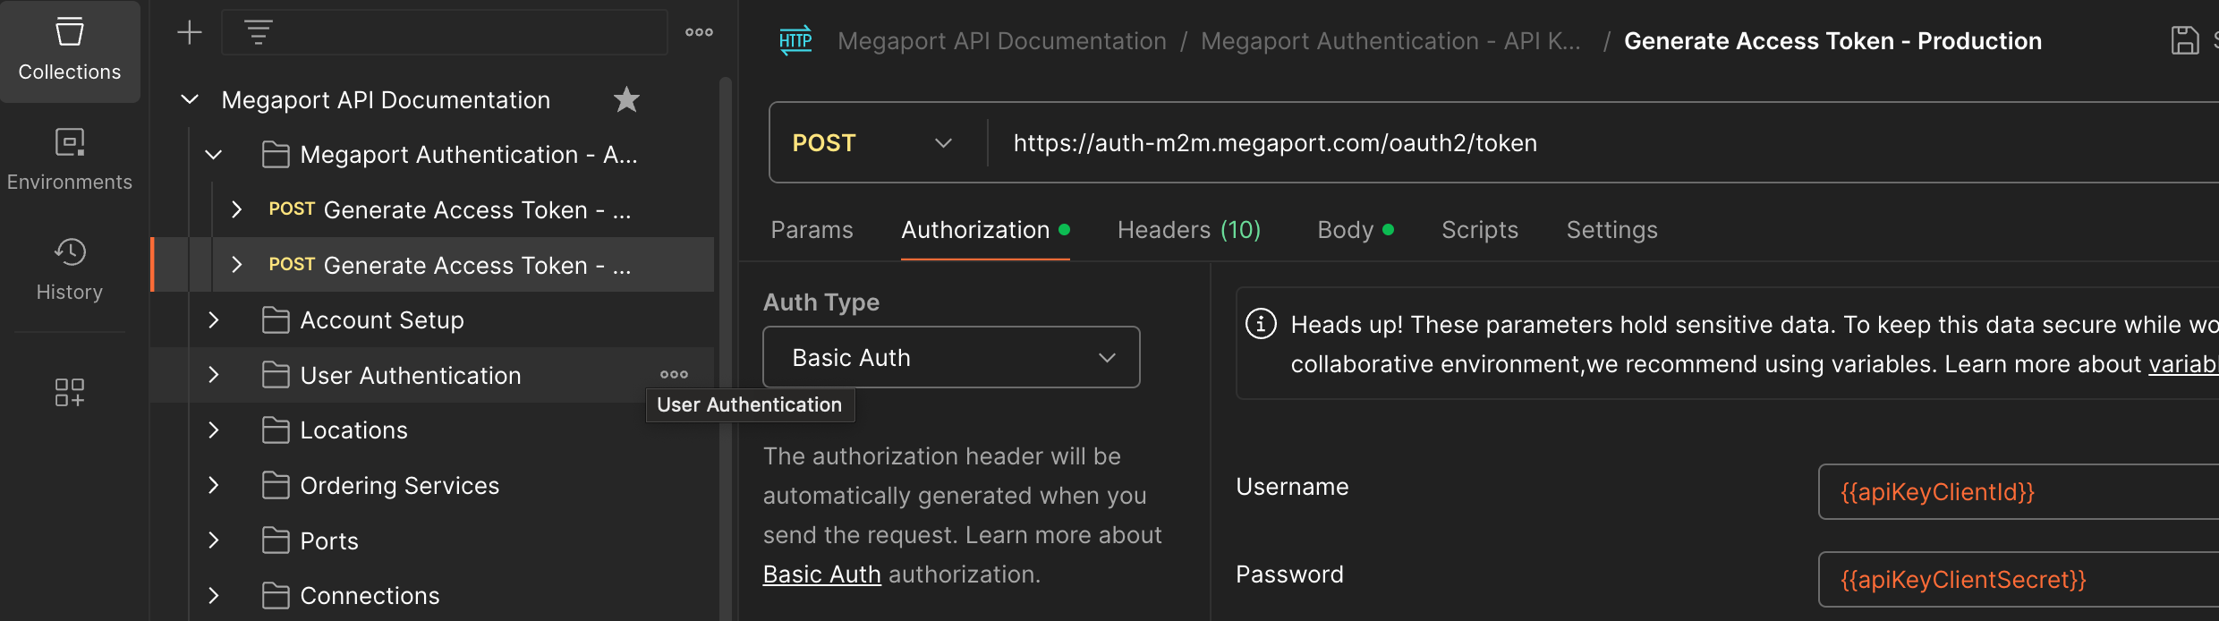Follow the Basic Auth help link
The height and width of the screenshot is (621, 2219).
click(821, 574)
